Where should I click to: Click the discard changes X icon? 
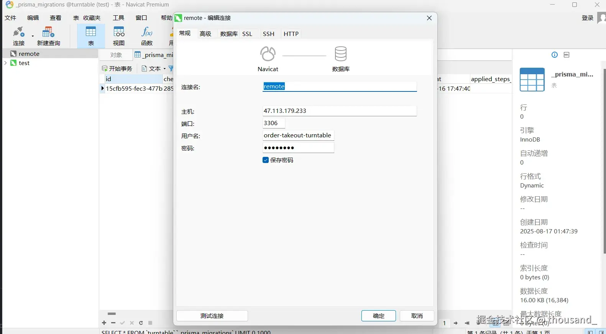[132, 323]
